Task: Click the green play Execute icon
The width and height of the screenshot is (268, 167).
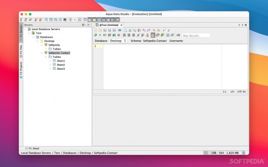Action: [100, 35]
